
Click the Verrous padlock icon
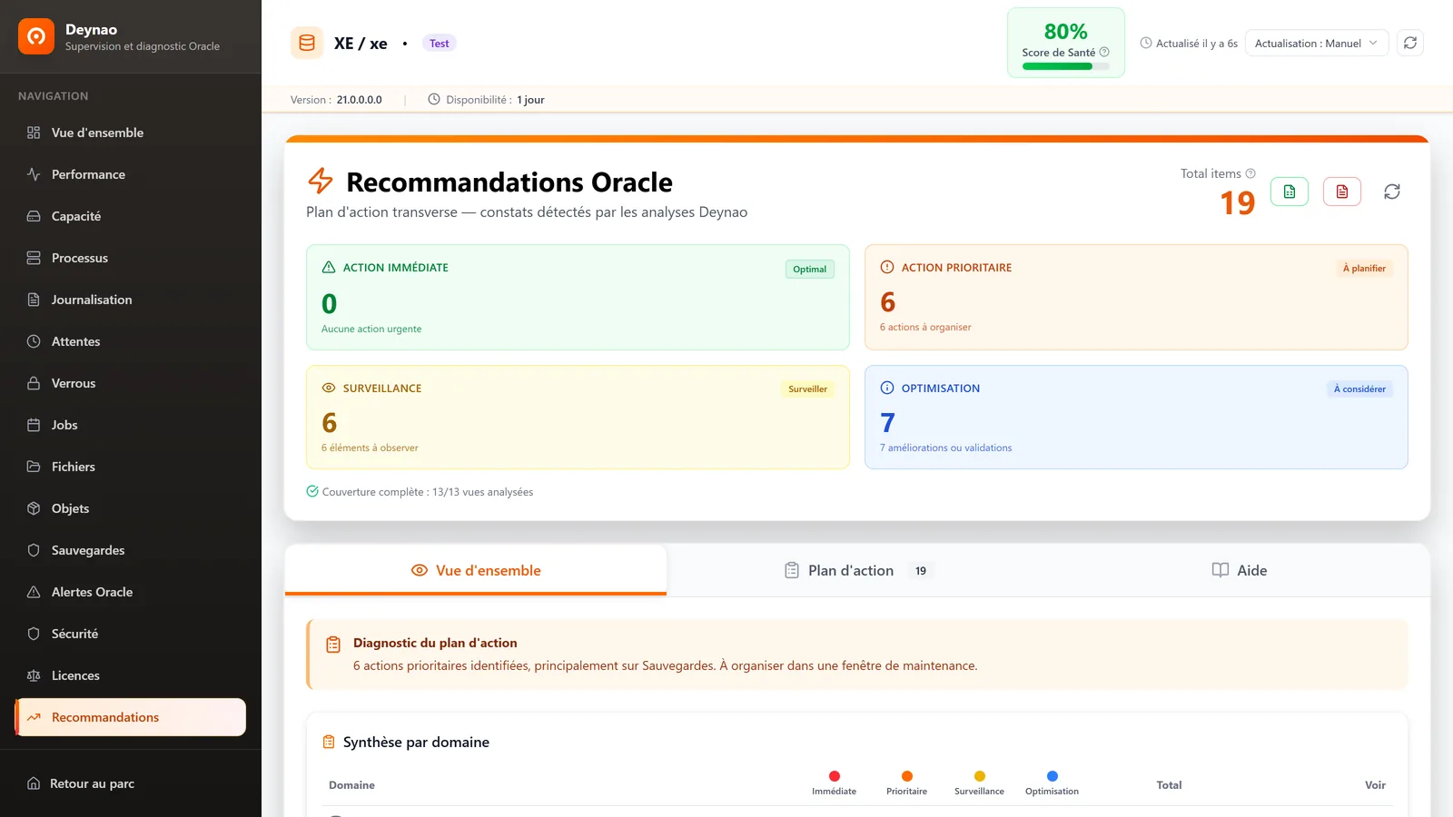[34, 383]
